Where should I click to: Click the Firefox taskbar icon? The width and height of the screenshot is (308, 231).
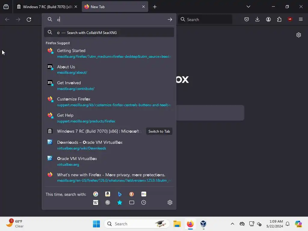[x=190, y=224]
